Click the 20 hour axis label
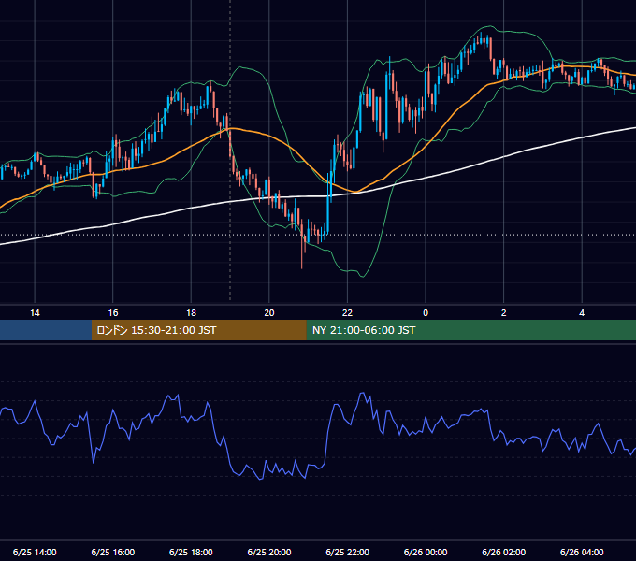The height and width of the screenshot is (561, 636). (269, 313)
